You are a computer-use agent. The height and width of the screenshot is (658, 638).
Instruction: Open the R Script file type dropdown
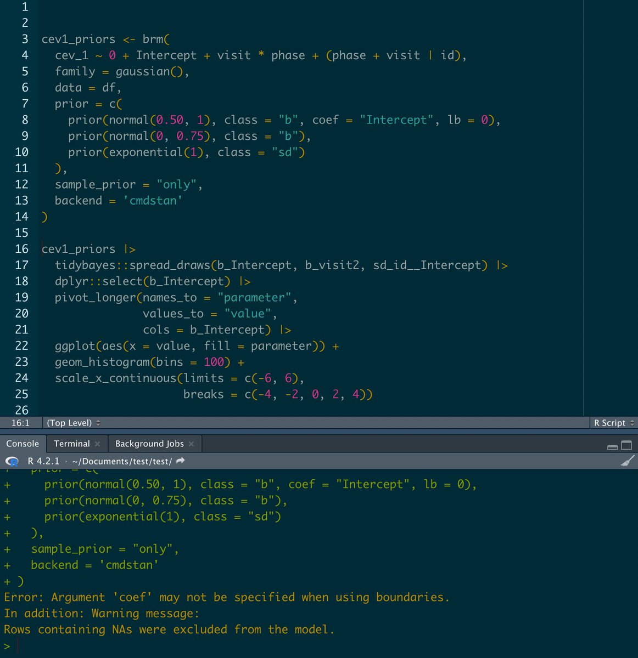coord(614,423)
